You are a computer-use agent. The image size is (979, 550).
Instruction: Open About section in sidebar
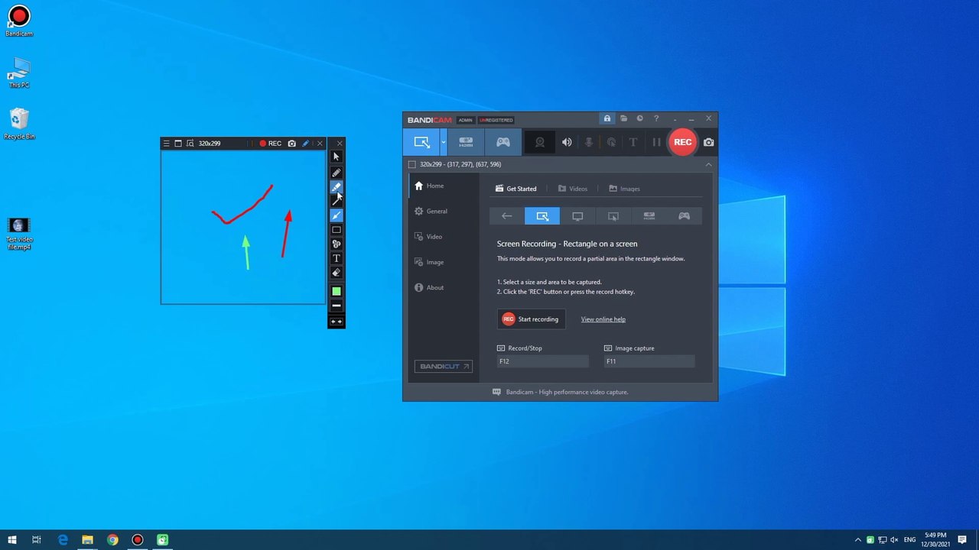pos(444,287)
